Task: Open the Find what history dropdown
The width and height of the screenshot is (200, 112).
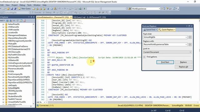Action: pos(186,37)
